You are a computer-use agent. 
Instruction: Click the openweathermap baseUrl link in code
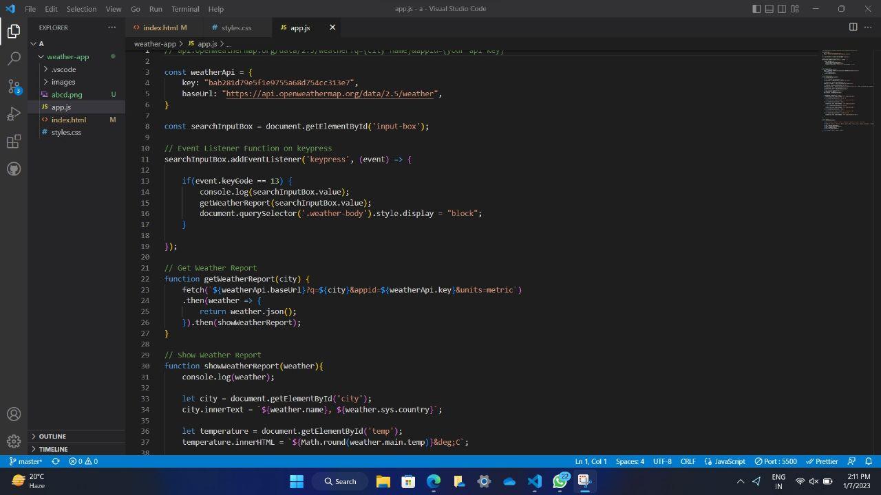point(330,93)
